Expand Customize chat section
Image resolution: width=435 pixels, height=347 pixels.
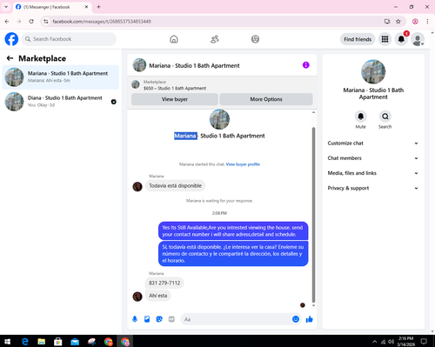373,143
